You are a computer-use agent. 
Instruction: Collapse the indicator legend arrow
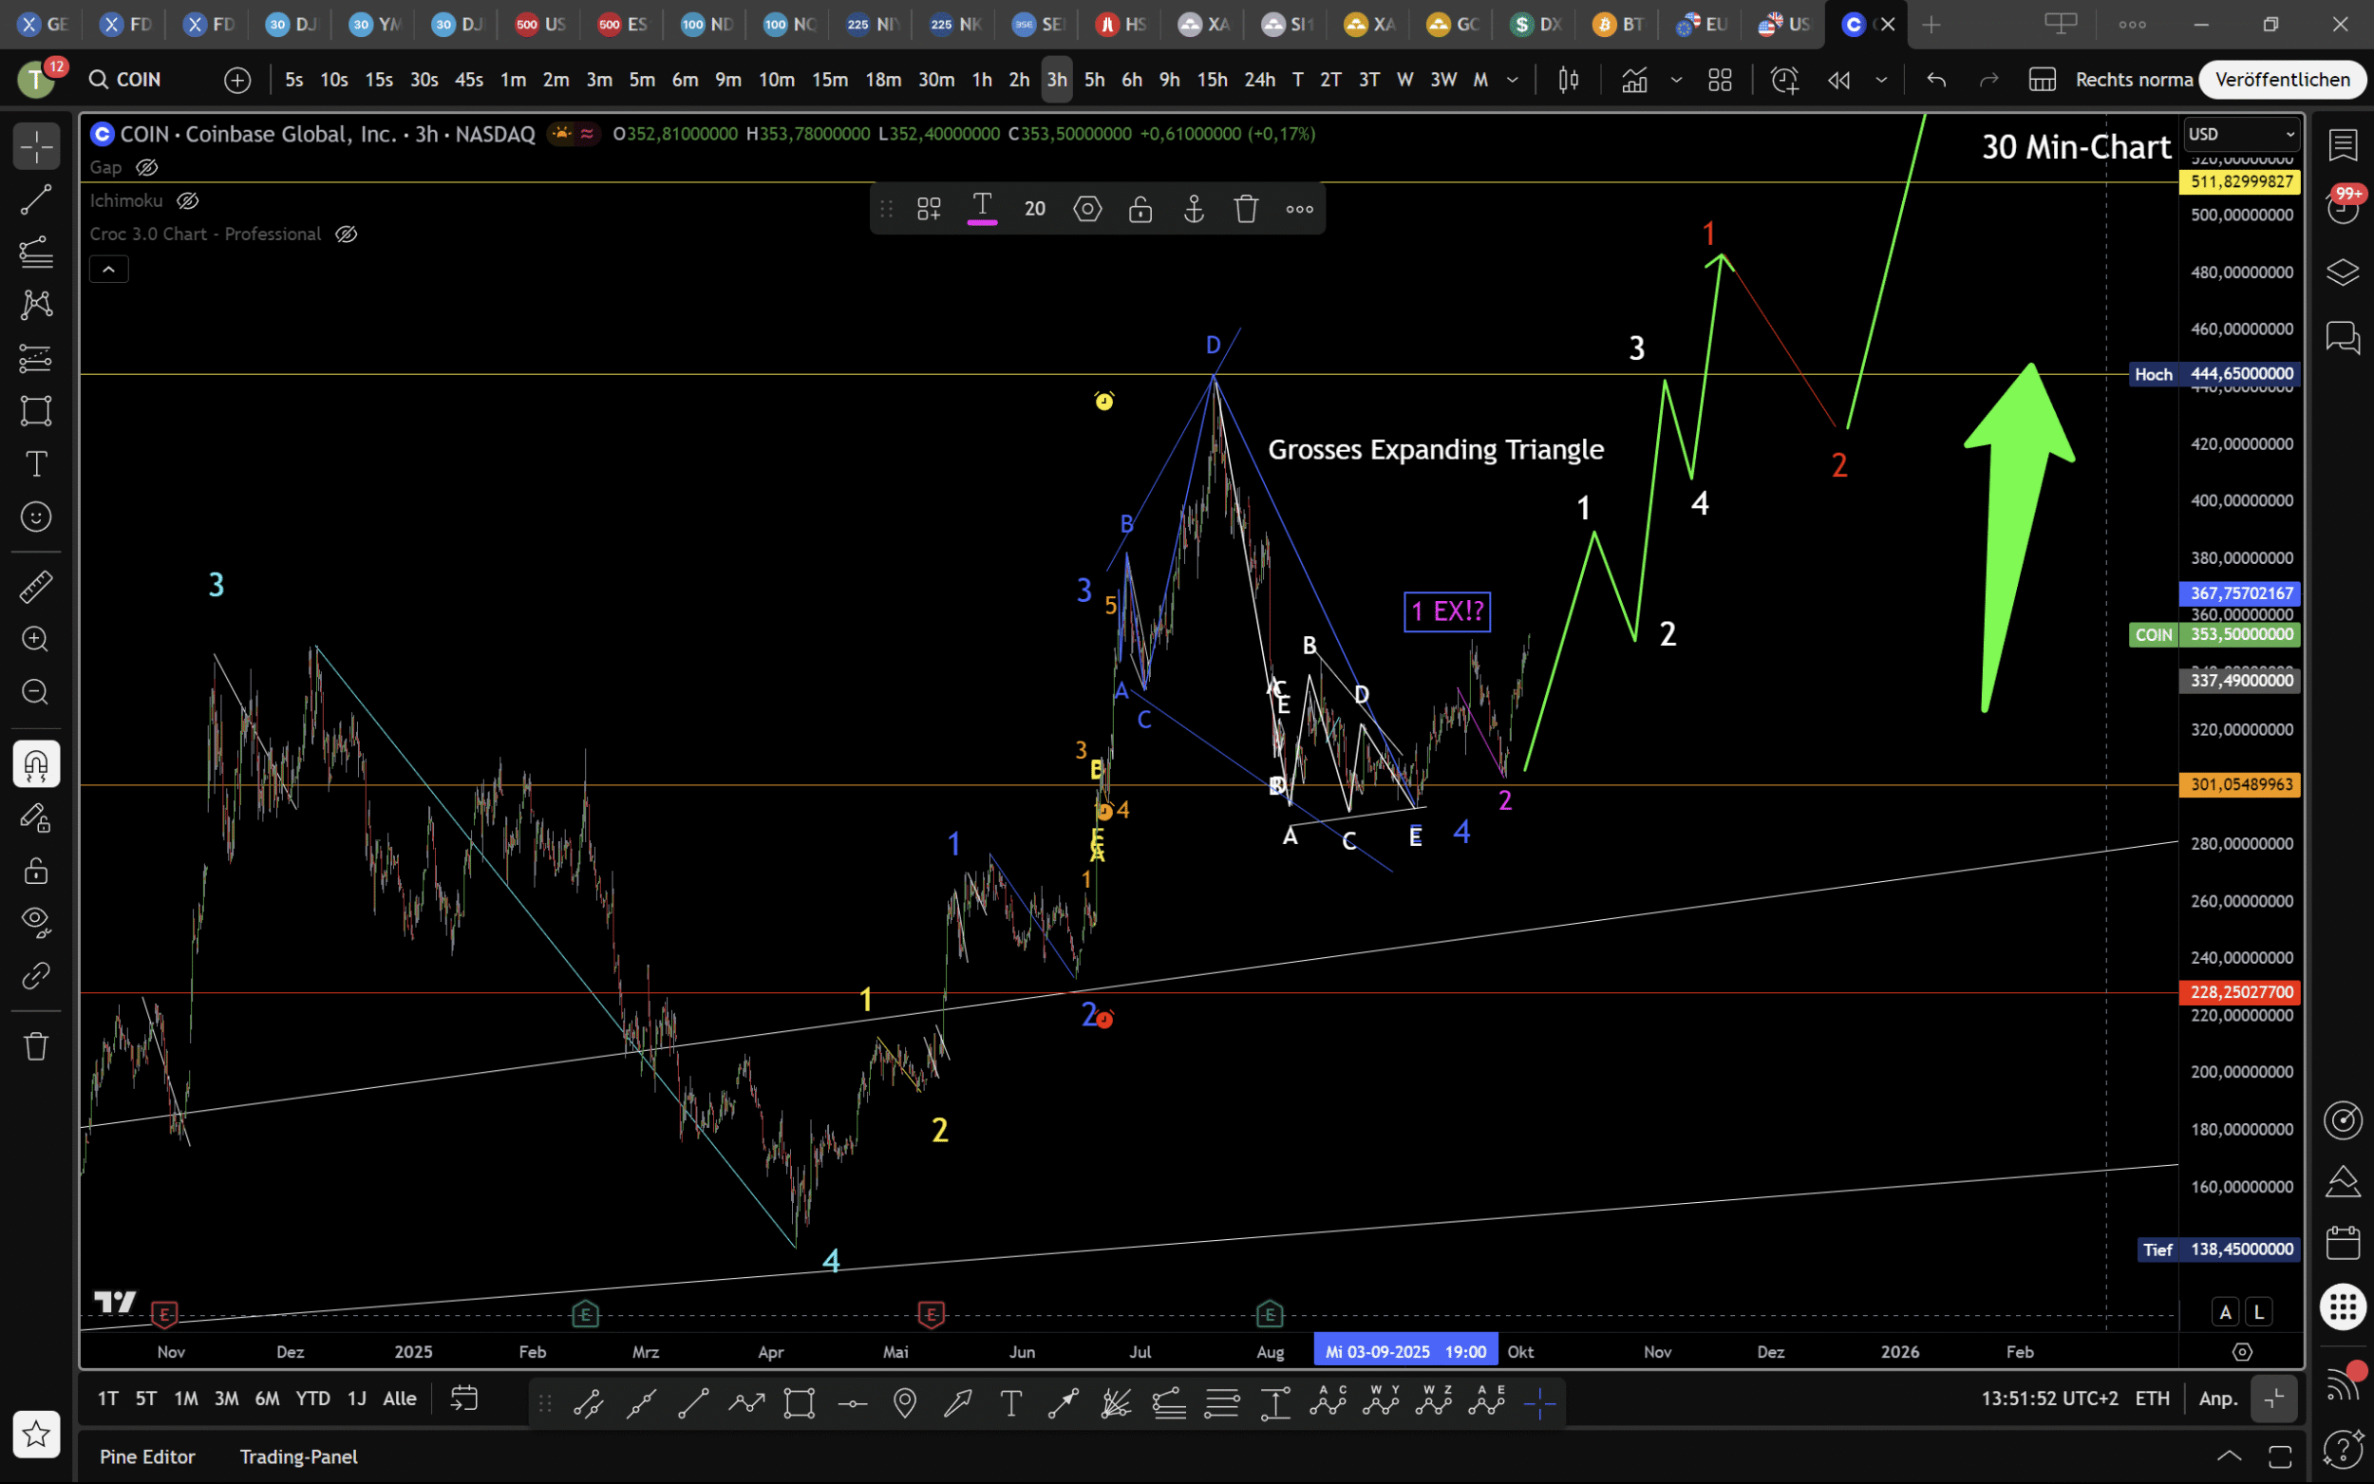pos(109,269)
